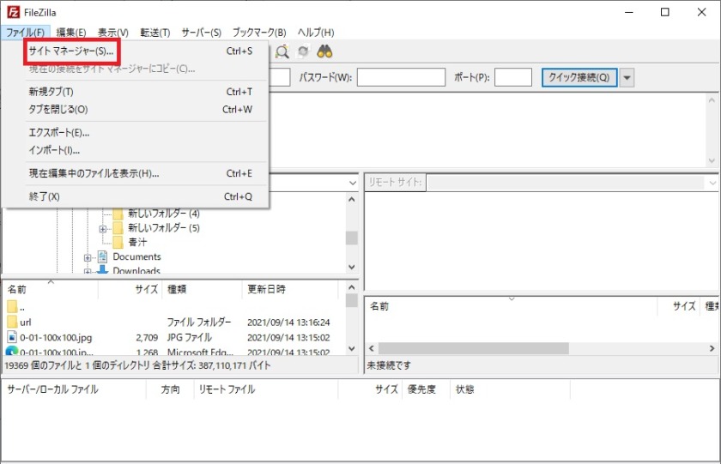Image resolution: width=721 pixels, height=464 pixels.
Task: Sort local files by サイズ column
Action: (130, 289)
